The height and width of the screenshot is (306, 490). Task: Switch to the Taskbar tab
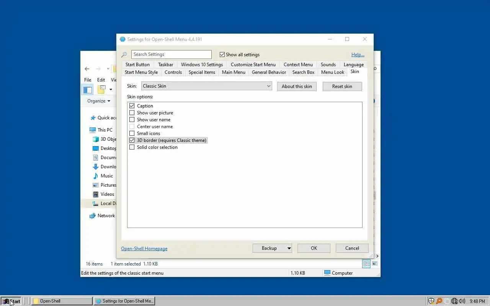(x=166, y=65)
